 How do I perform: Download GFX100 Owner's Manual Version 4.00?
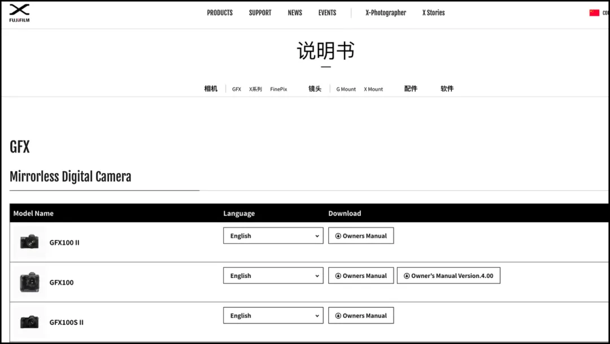[x=448, y=276]
